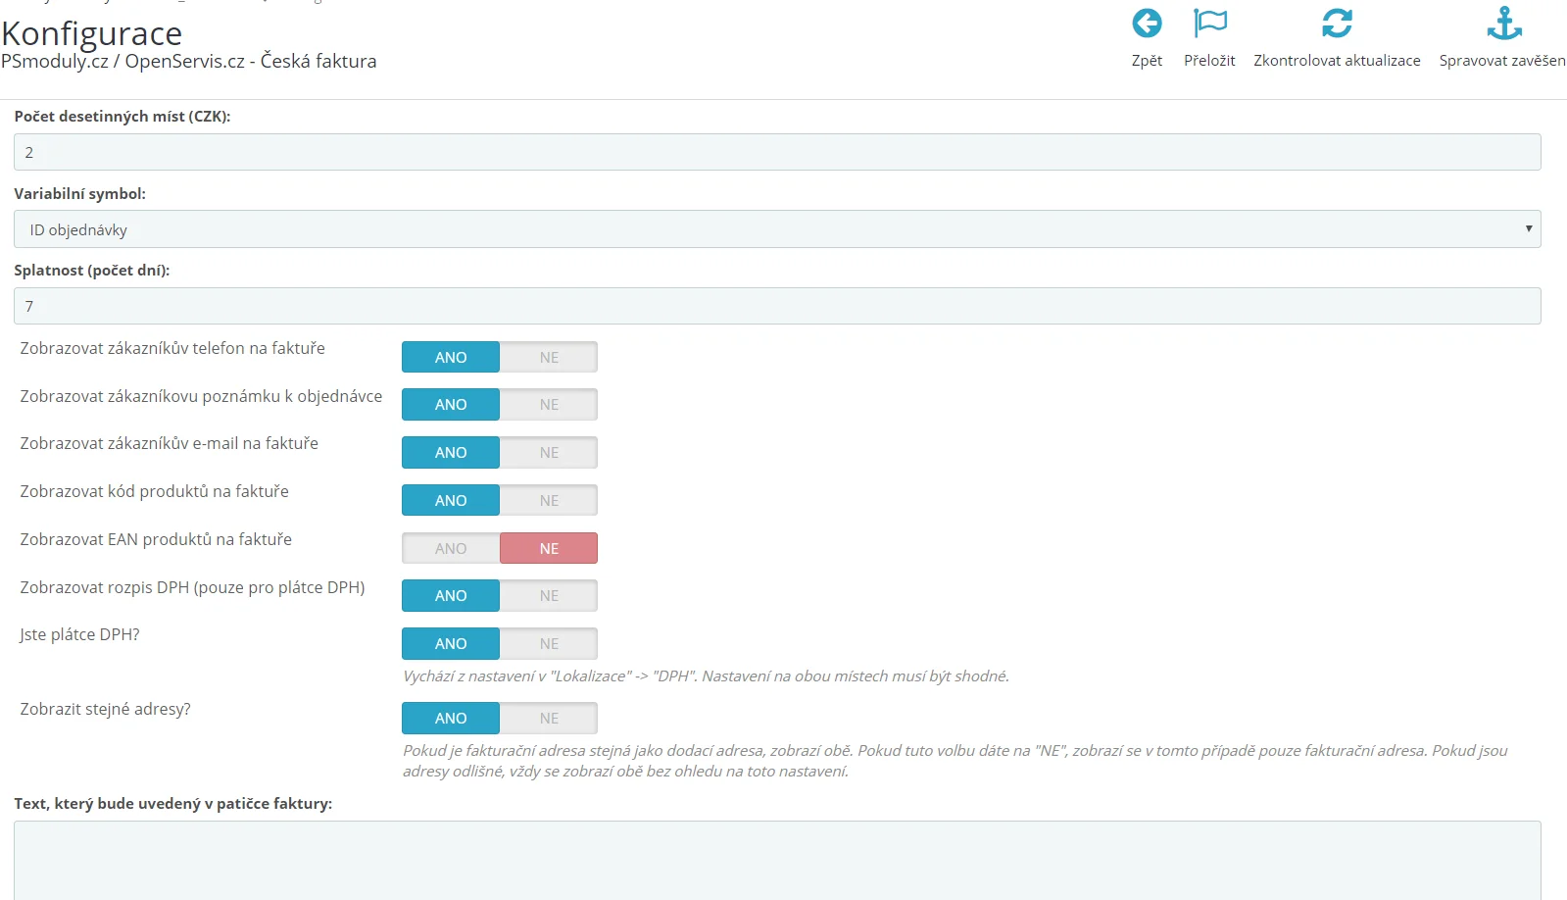Choose NE for Zobrazit stejné adresy

(x=549, y=719)
